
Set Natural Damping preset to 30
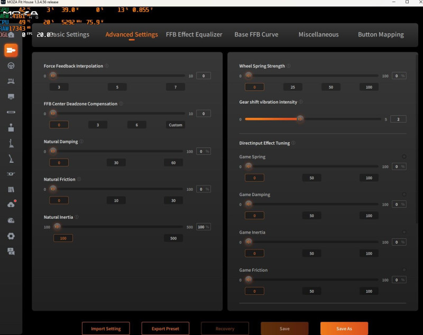click(x=116, y=163)
